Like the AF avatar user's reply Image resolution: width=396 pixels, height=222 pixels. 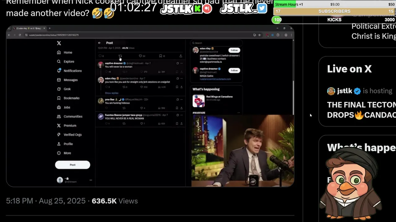141,123
